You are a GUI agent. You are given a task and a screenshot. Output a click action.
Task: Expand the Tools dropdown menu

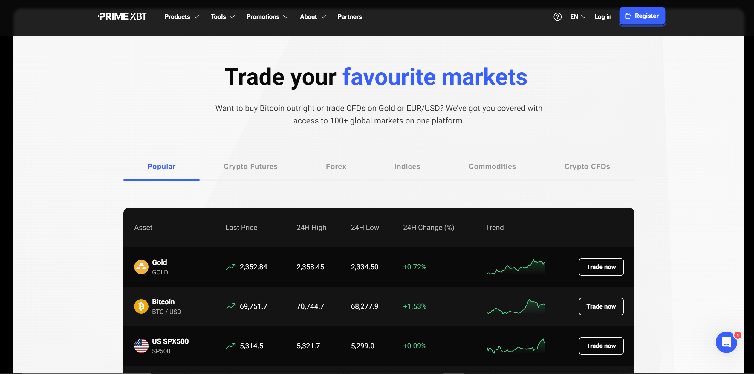223,17
